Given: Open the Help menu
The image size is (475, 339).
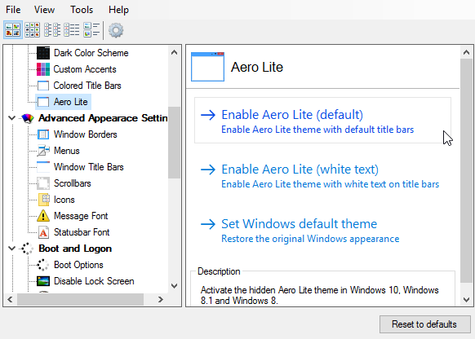Looking at the screenshot, I should [x=118, y=10].
